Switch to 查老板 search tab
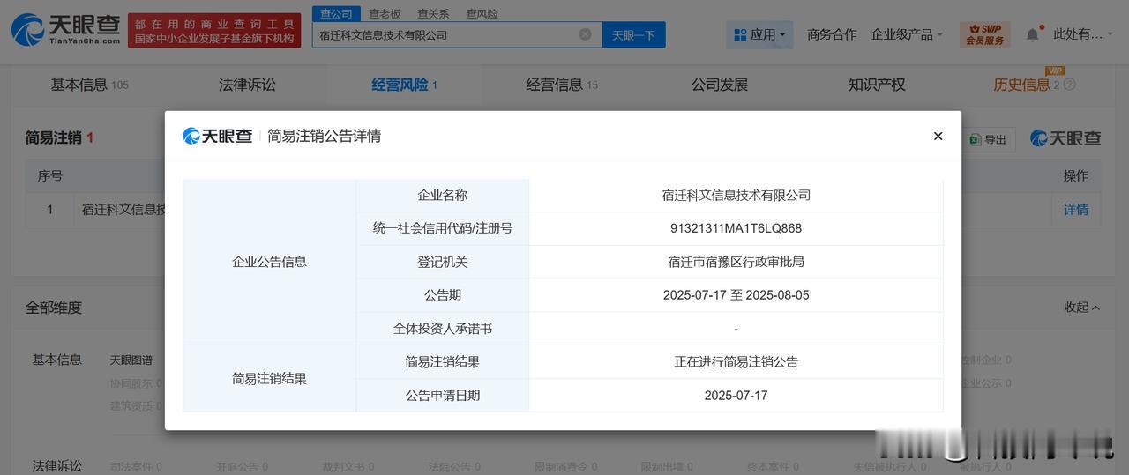 coord(385,13)
